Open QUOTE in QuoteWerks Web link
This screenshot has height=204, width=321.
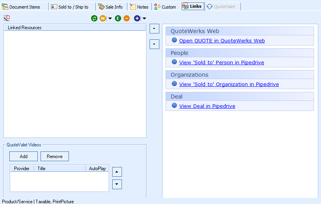(222, 41)
